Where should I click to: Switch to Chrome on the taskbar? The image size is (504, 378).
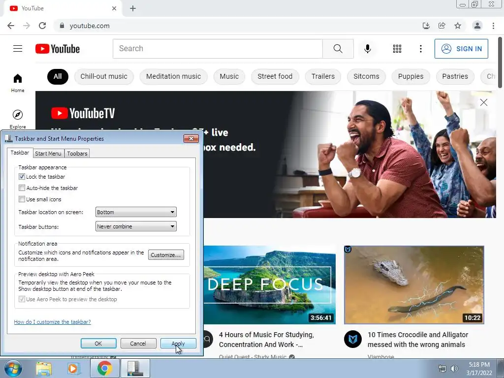(x=104, y=368)
